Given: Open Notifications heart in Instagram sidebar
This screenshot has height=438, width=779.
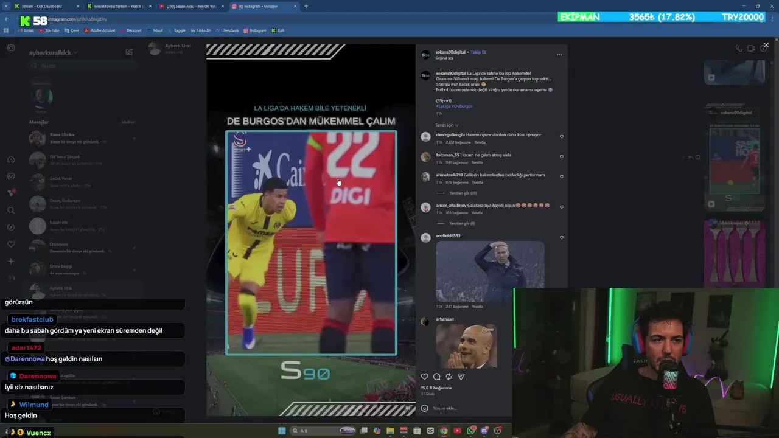Looking at the screenshot, I should (11, 245).
